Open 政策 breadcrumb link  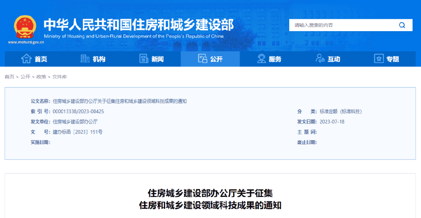point(41,77)
